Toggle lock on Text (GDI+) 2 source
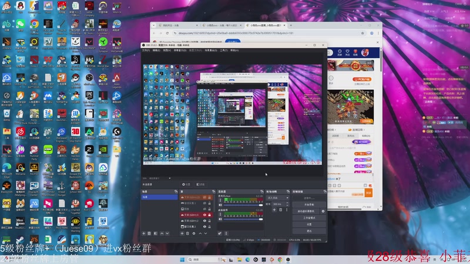Screen dimensions: 470x264 click(x=210, y=221)
